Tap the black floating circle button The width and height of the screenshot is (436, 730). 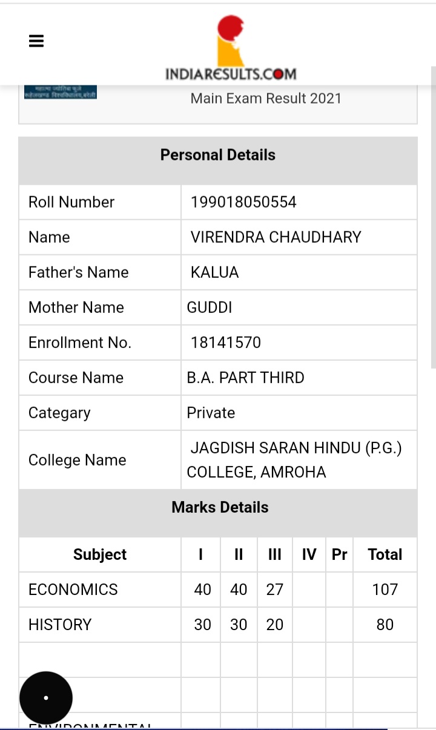coord(46,697)
